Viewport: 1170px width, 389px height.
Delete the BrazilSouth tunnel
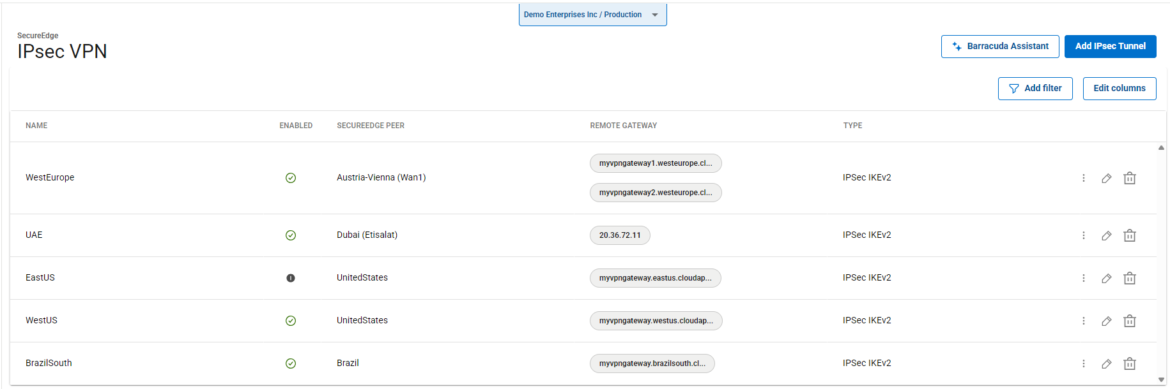[x=1129, y=363]
